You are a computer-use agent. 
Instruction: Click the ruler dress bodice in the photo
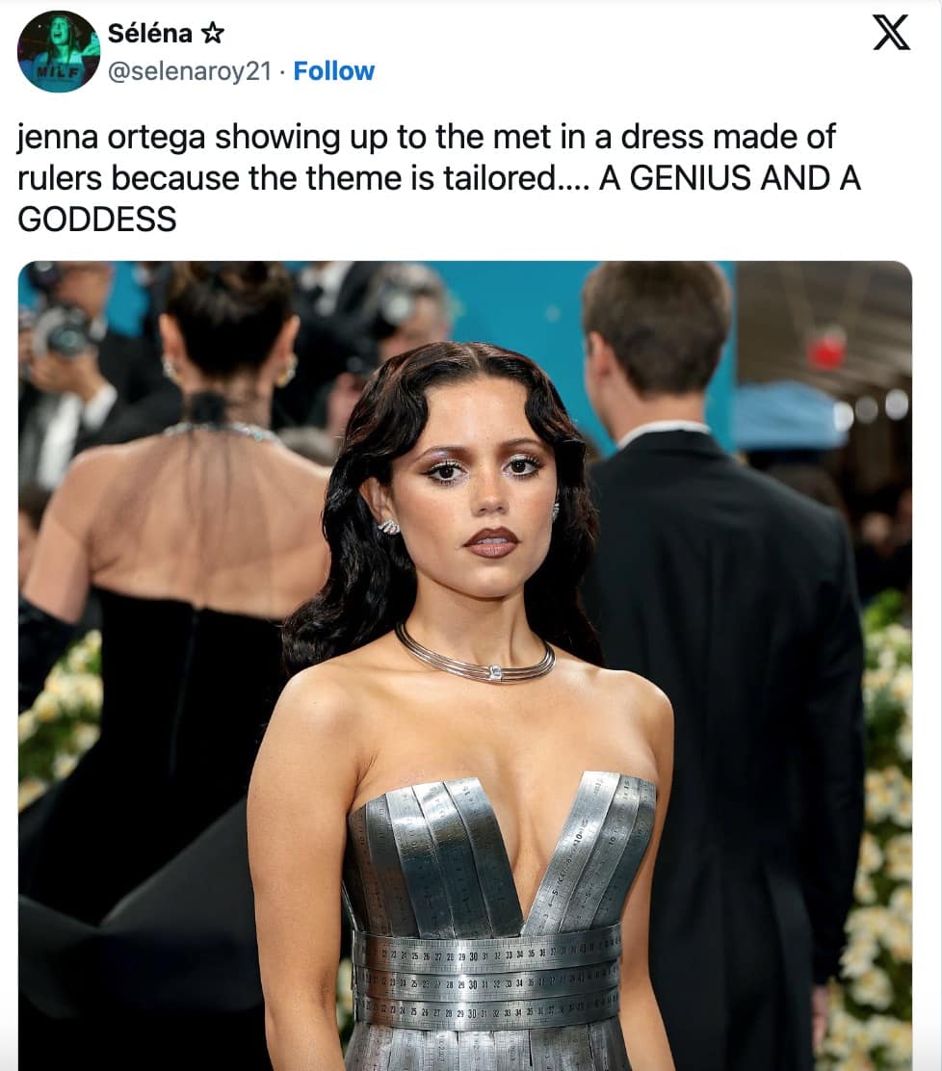502,857
